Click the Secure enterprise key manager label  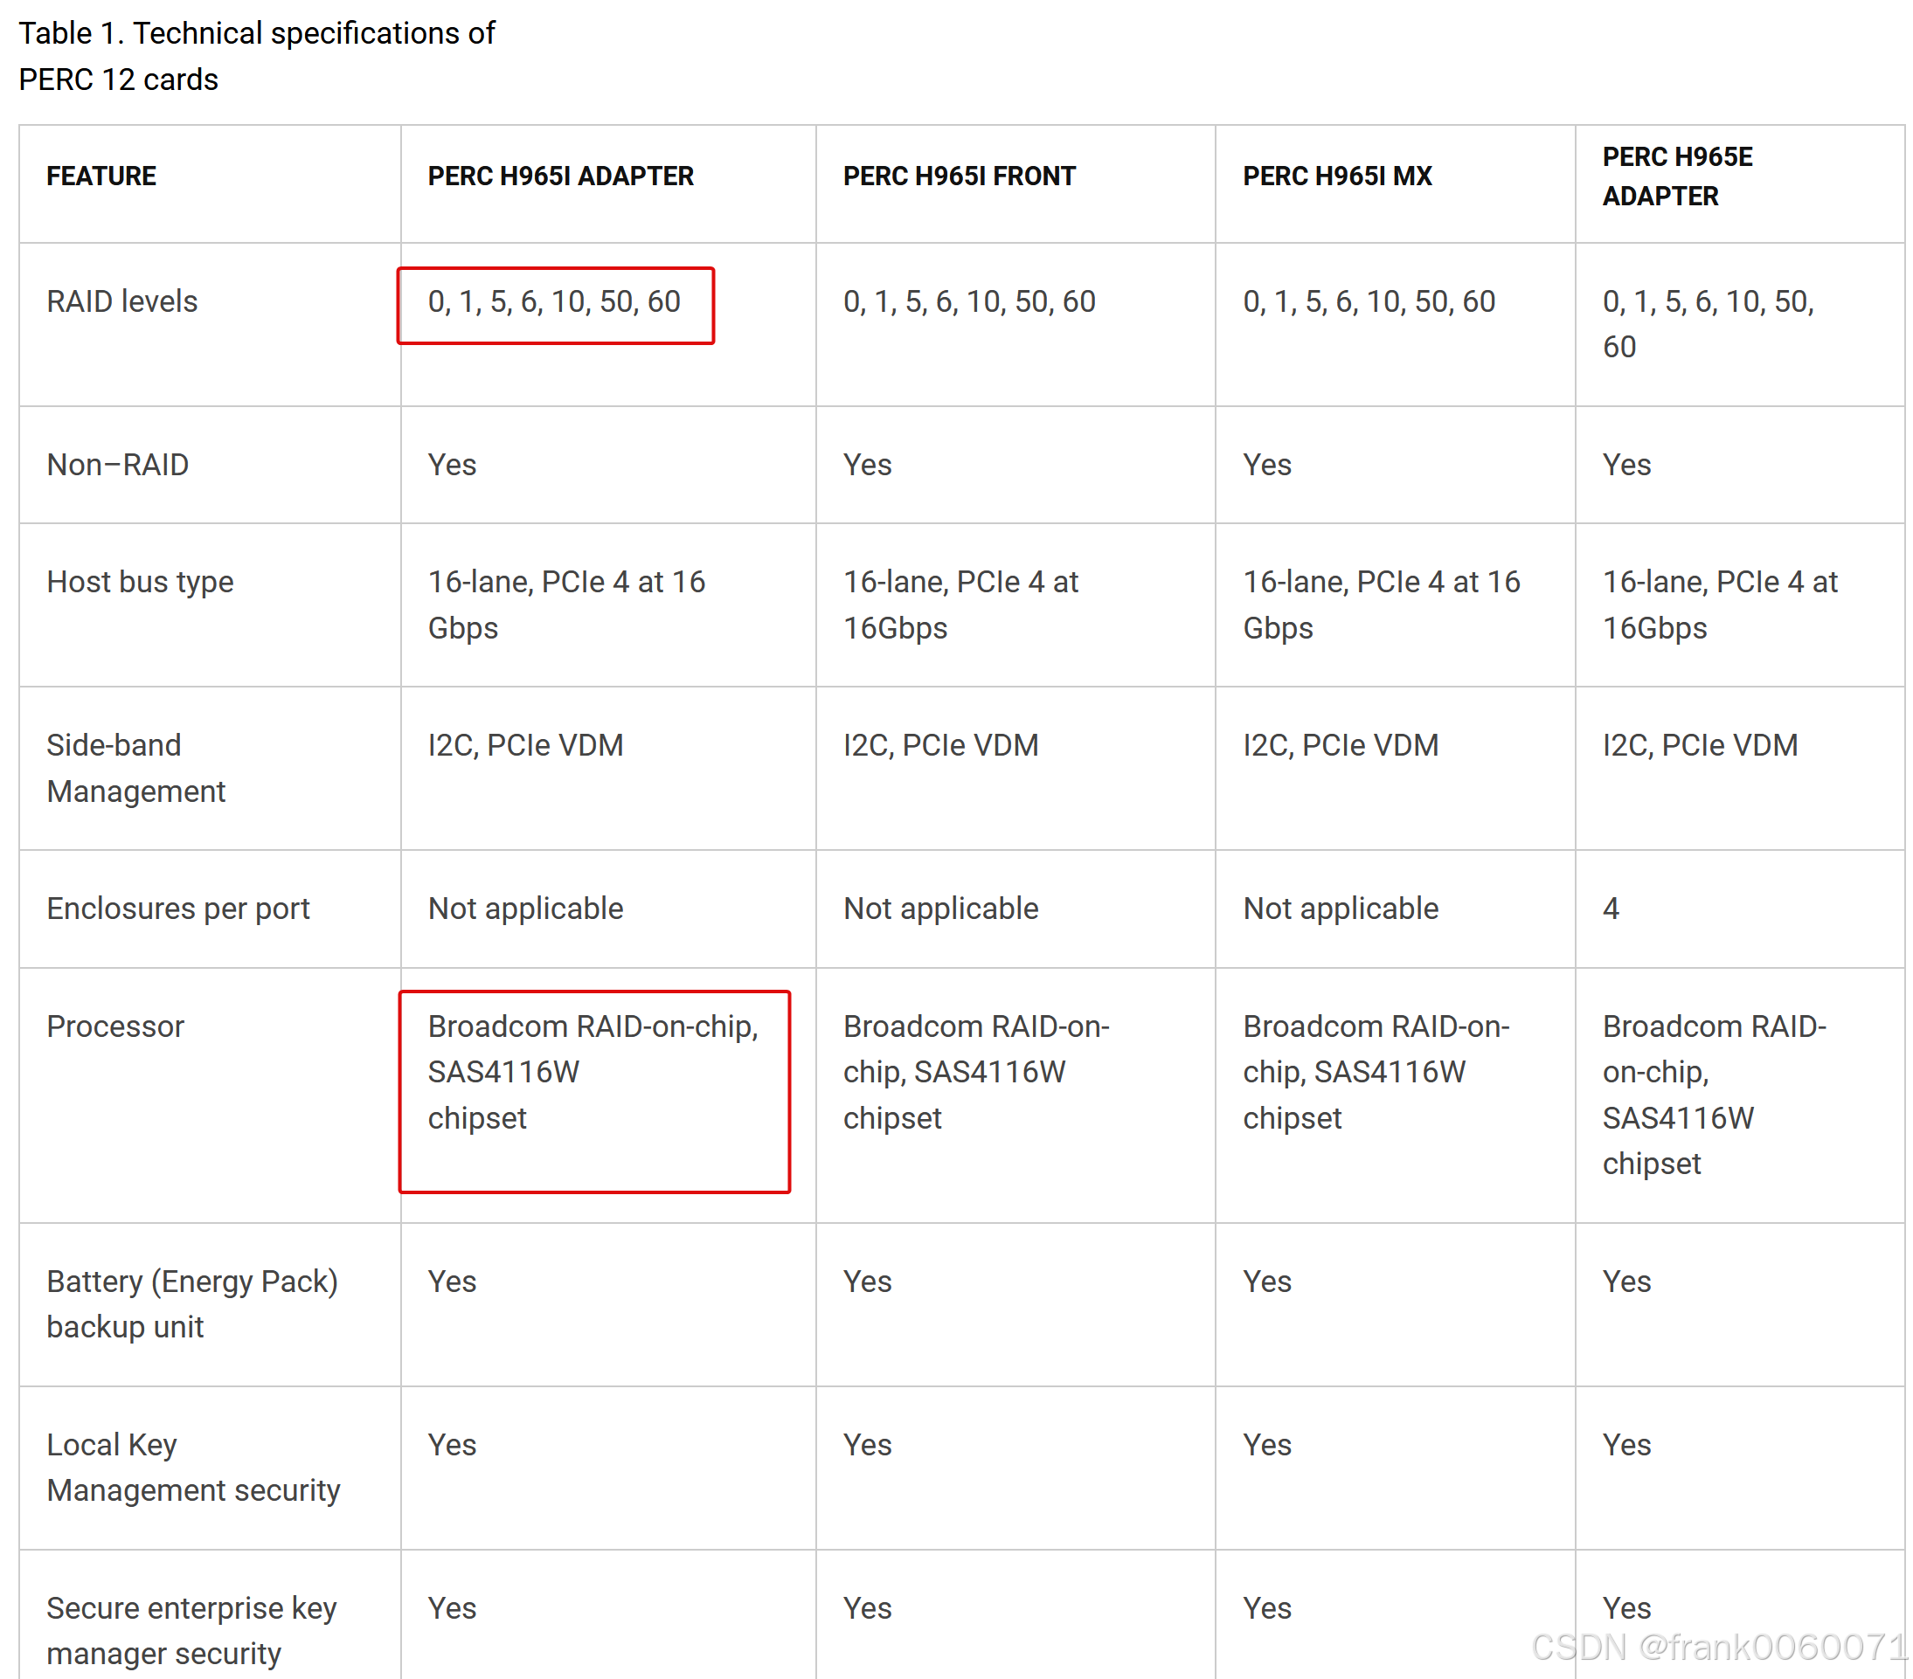(x=191, y=1629)
